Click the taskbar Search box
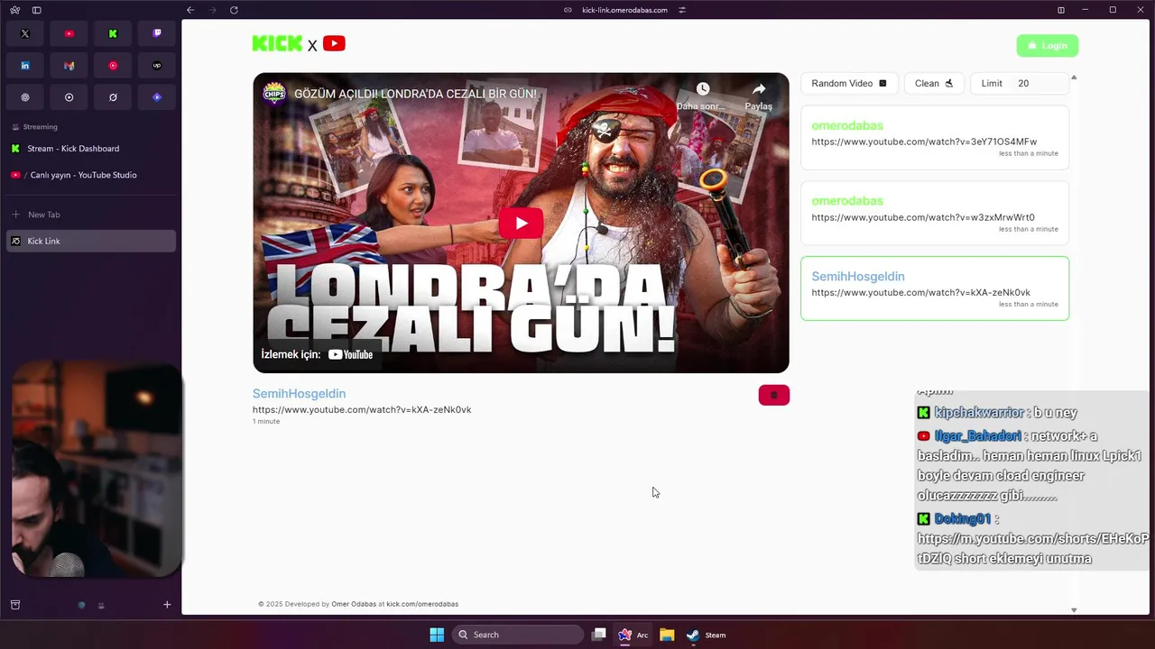This screenshot has width=1155, height=649. click(518, 635)
